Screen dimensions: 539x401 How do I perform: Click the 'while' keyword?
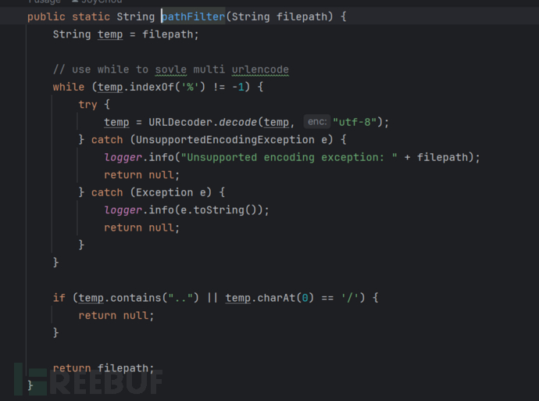[x=68, y=87]
